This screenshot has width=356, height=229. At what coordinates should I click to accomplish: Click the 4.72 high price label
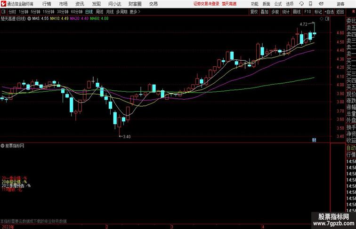pyautogui.click(x=304, y=24)
